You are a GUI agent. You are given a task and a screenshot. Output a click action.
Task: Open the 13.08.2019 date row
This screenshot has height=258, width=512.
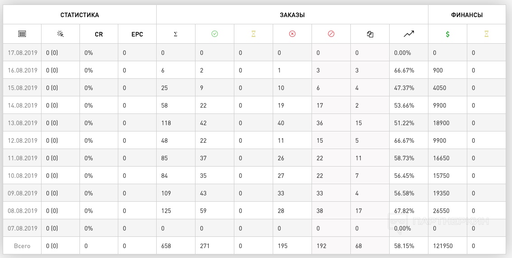point(254,123)
